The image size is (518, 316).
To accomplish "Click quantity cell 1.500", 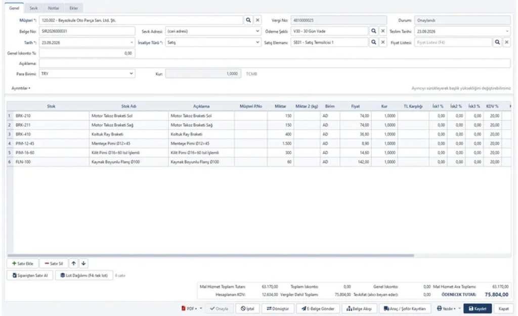I will 280,144.
